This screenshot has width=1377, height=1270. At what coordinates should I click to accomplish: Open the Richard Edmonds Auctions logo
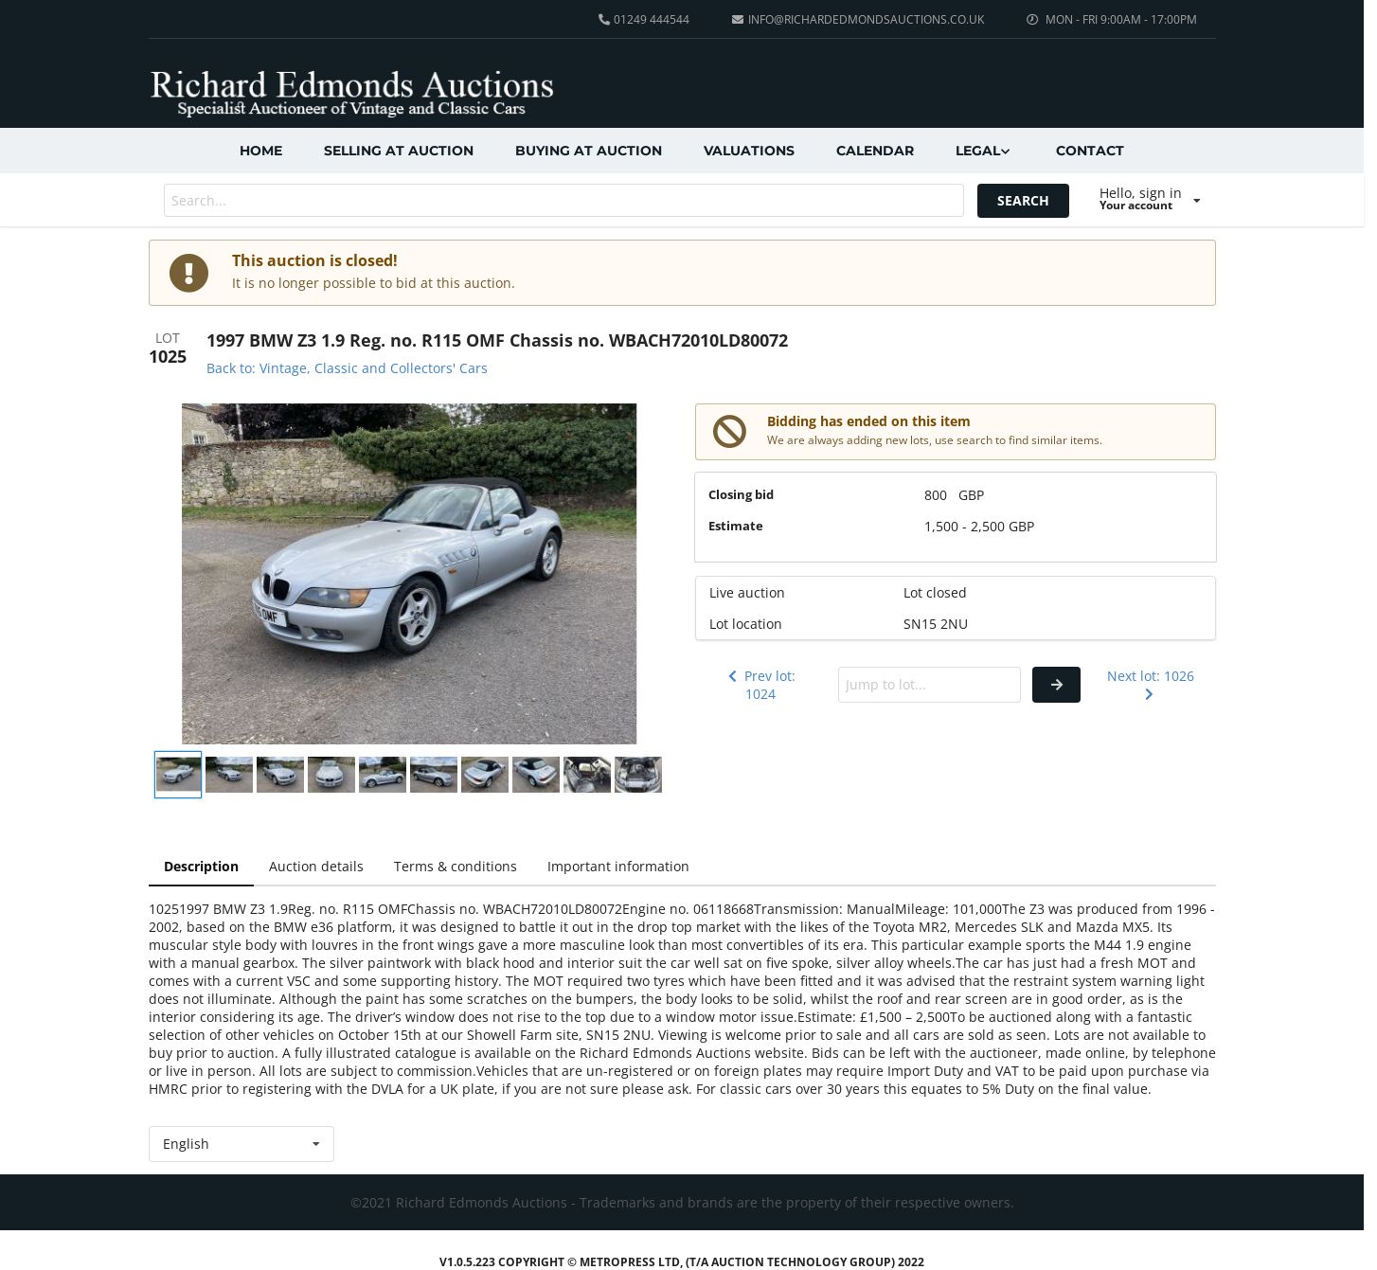tap(351, 93)
